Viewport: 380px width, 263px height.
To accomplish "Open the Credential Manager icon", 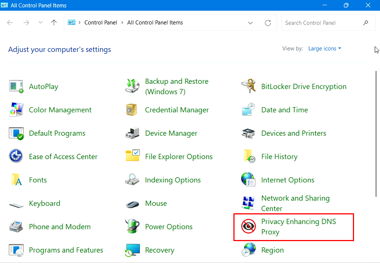I will click(132, 110).
